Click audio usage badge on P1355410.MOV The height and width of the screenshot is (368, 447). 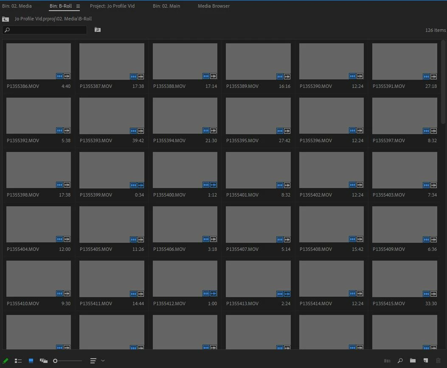67,293
